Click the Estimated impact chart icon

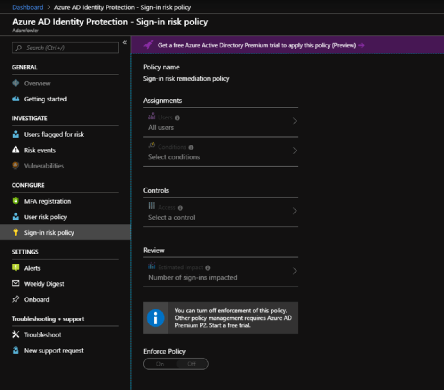pos(152,266)
